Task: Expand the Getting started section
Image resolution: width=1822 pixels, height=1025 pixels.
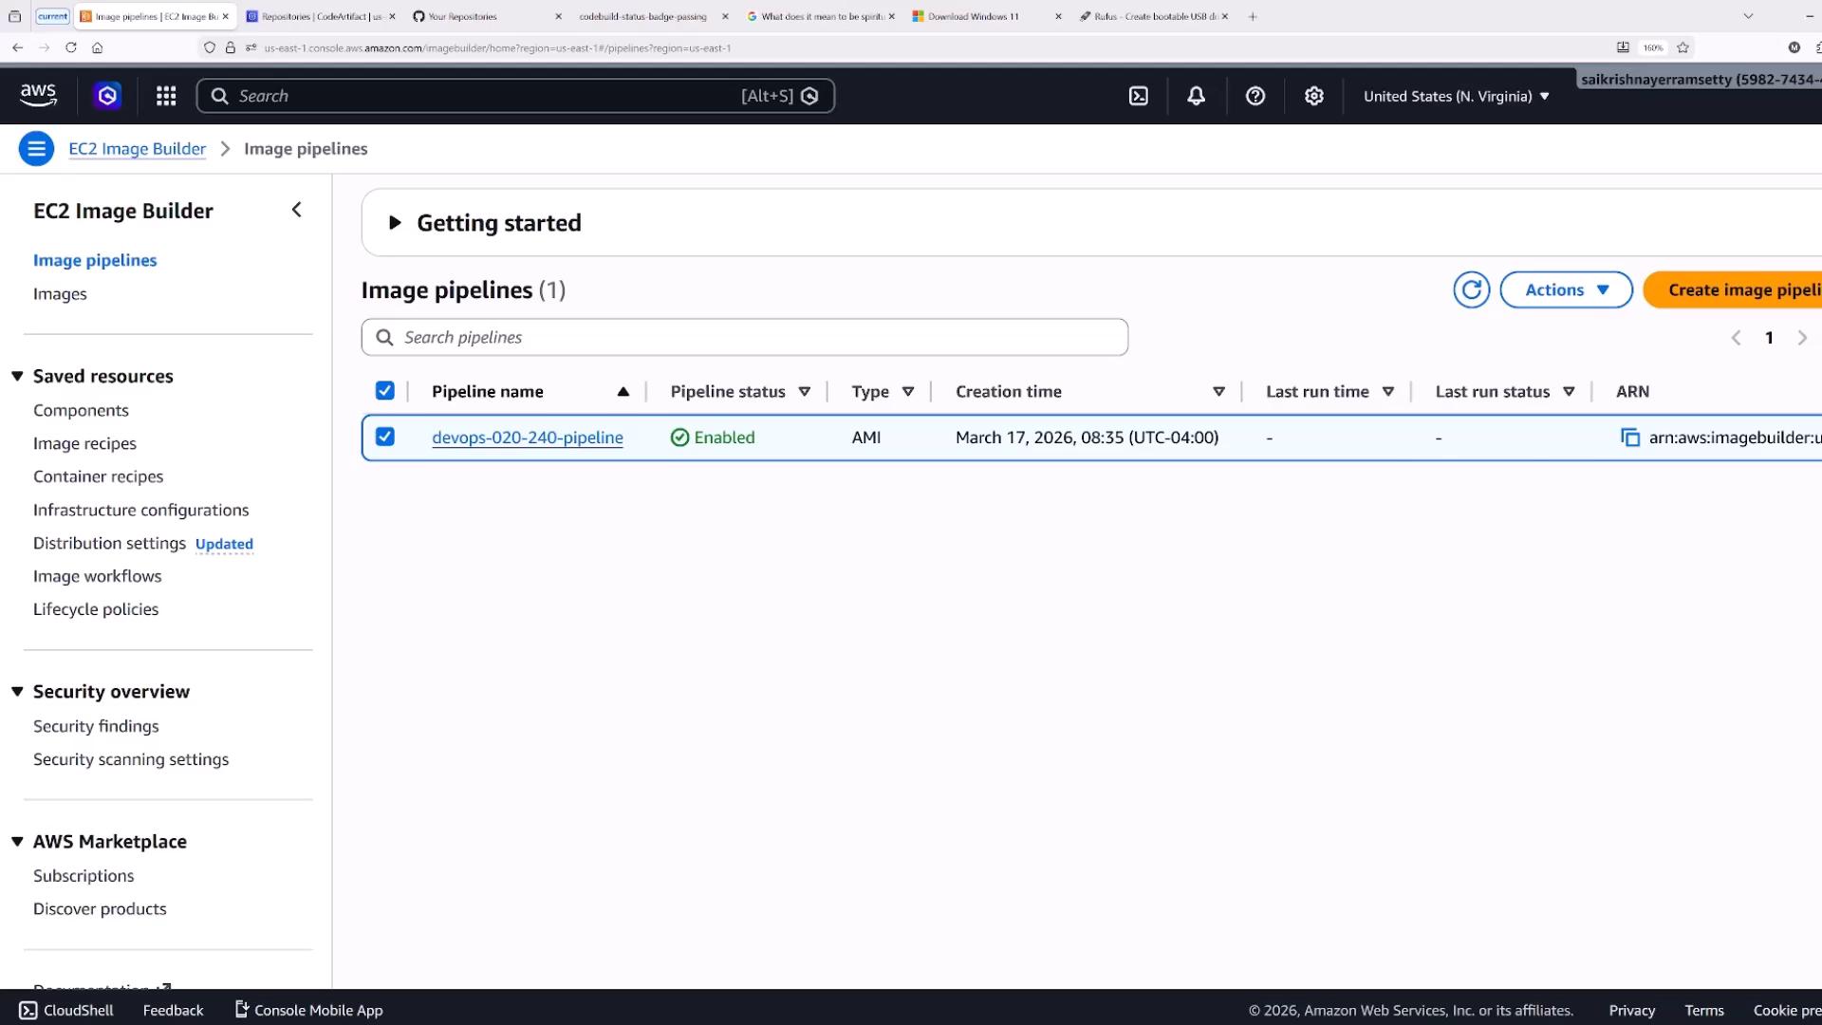Action: (x=395, y=223)
